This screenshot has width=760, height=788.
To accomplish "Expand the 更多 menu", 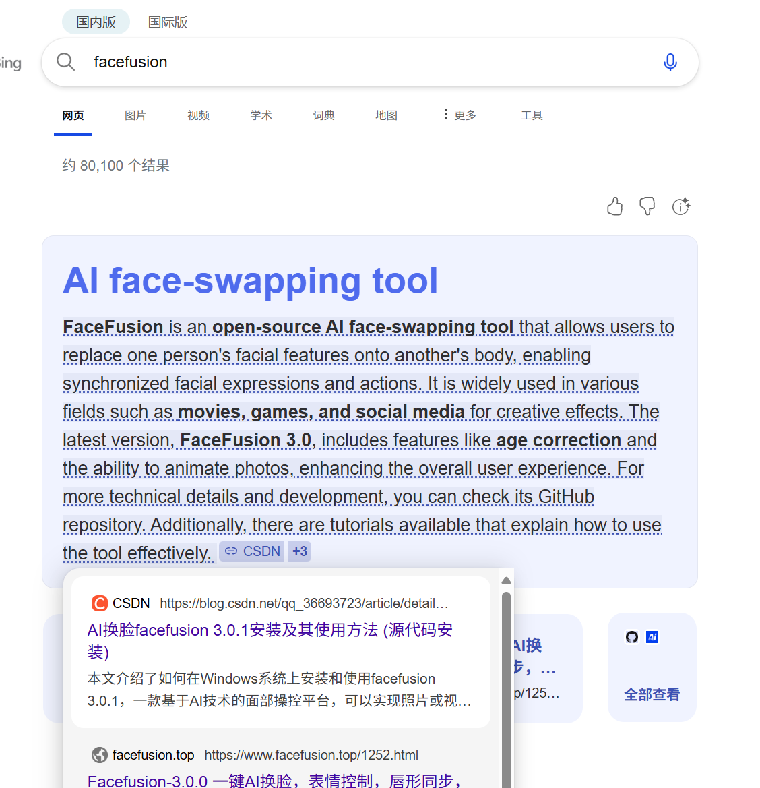I will click(460, 115).
